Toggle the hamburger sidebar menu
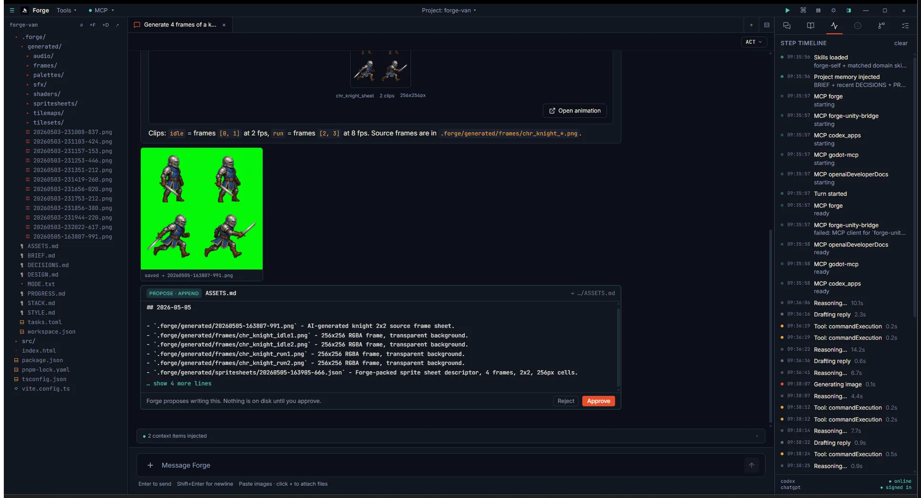The width and height of the screenshot is (921, 498). 12,10
